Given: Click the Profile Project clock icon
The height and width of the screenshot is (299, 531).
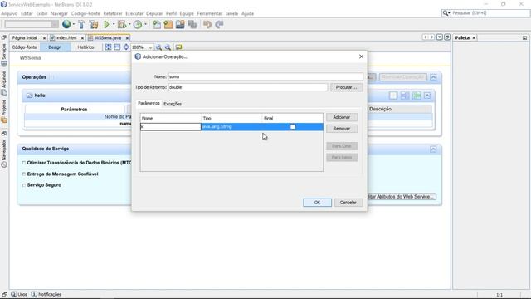Looking at the screenshot, I should [138, 24].
